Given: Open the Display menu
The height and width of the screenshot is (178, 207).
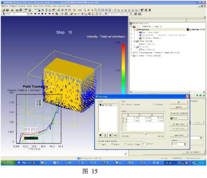Looking at the screenshot, I should [22, 6].
